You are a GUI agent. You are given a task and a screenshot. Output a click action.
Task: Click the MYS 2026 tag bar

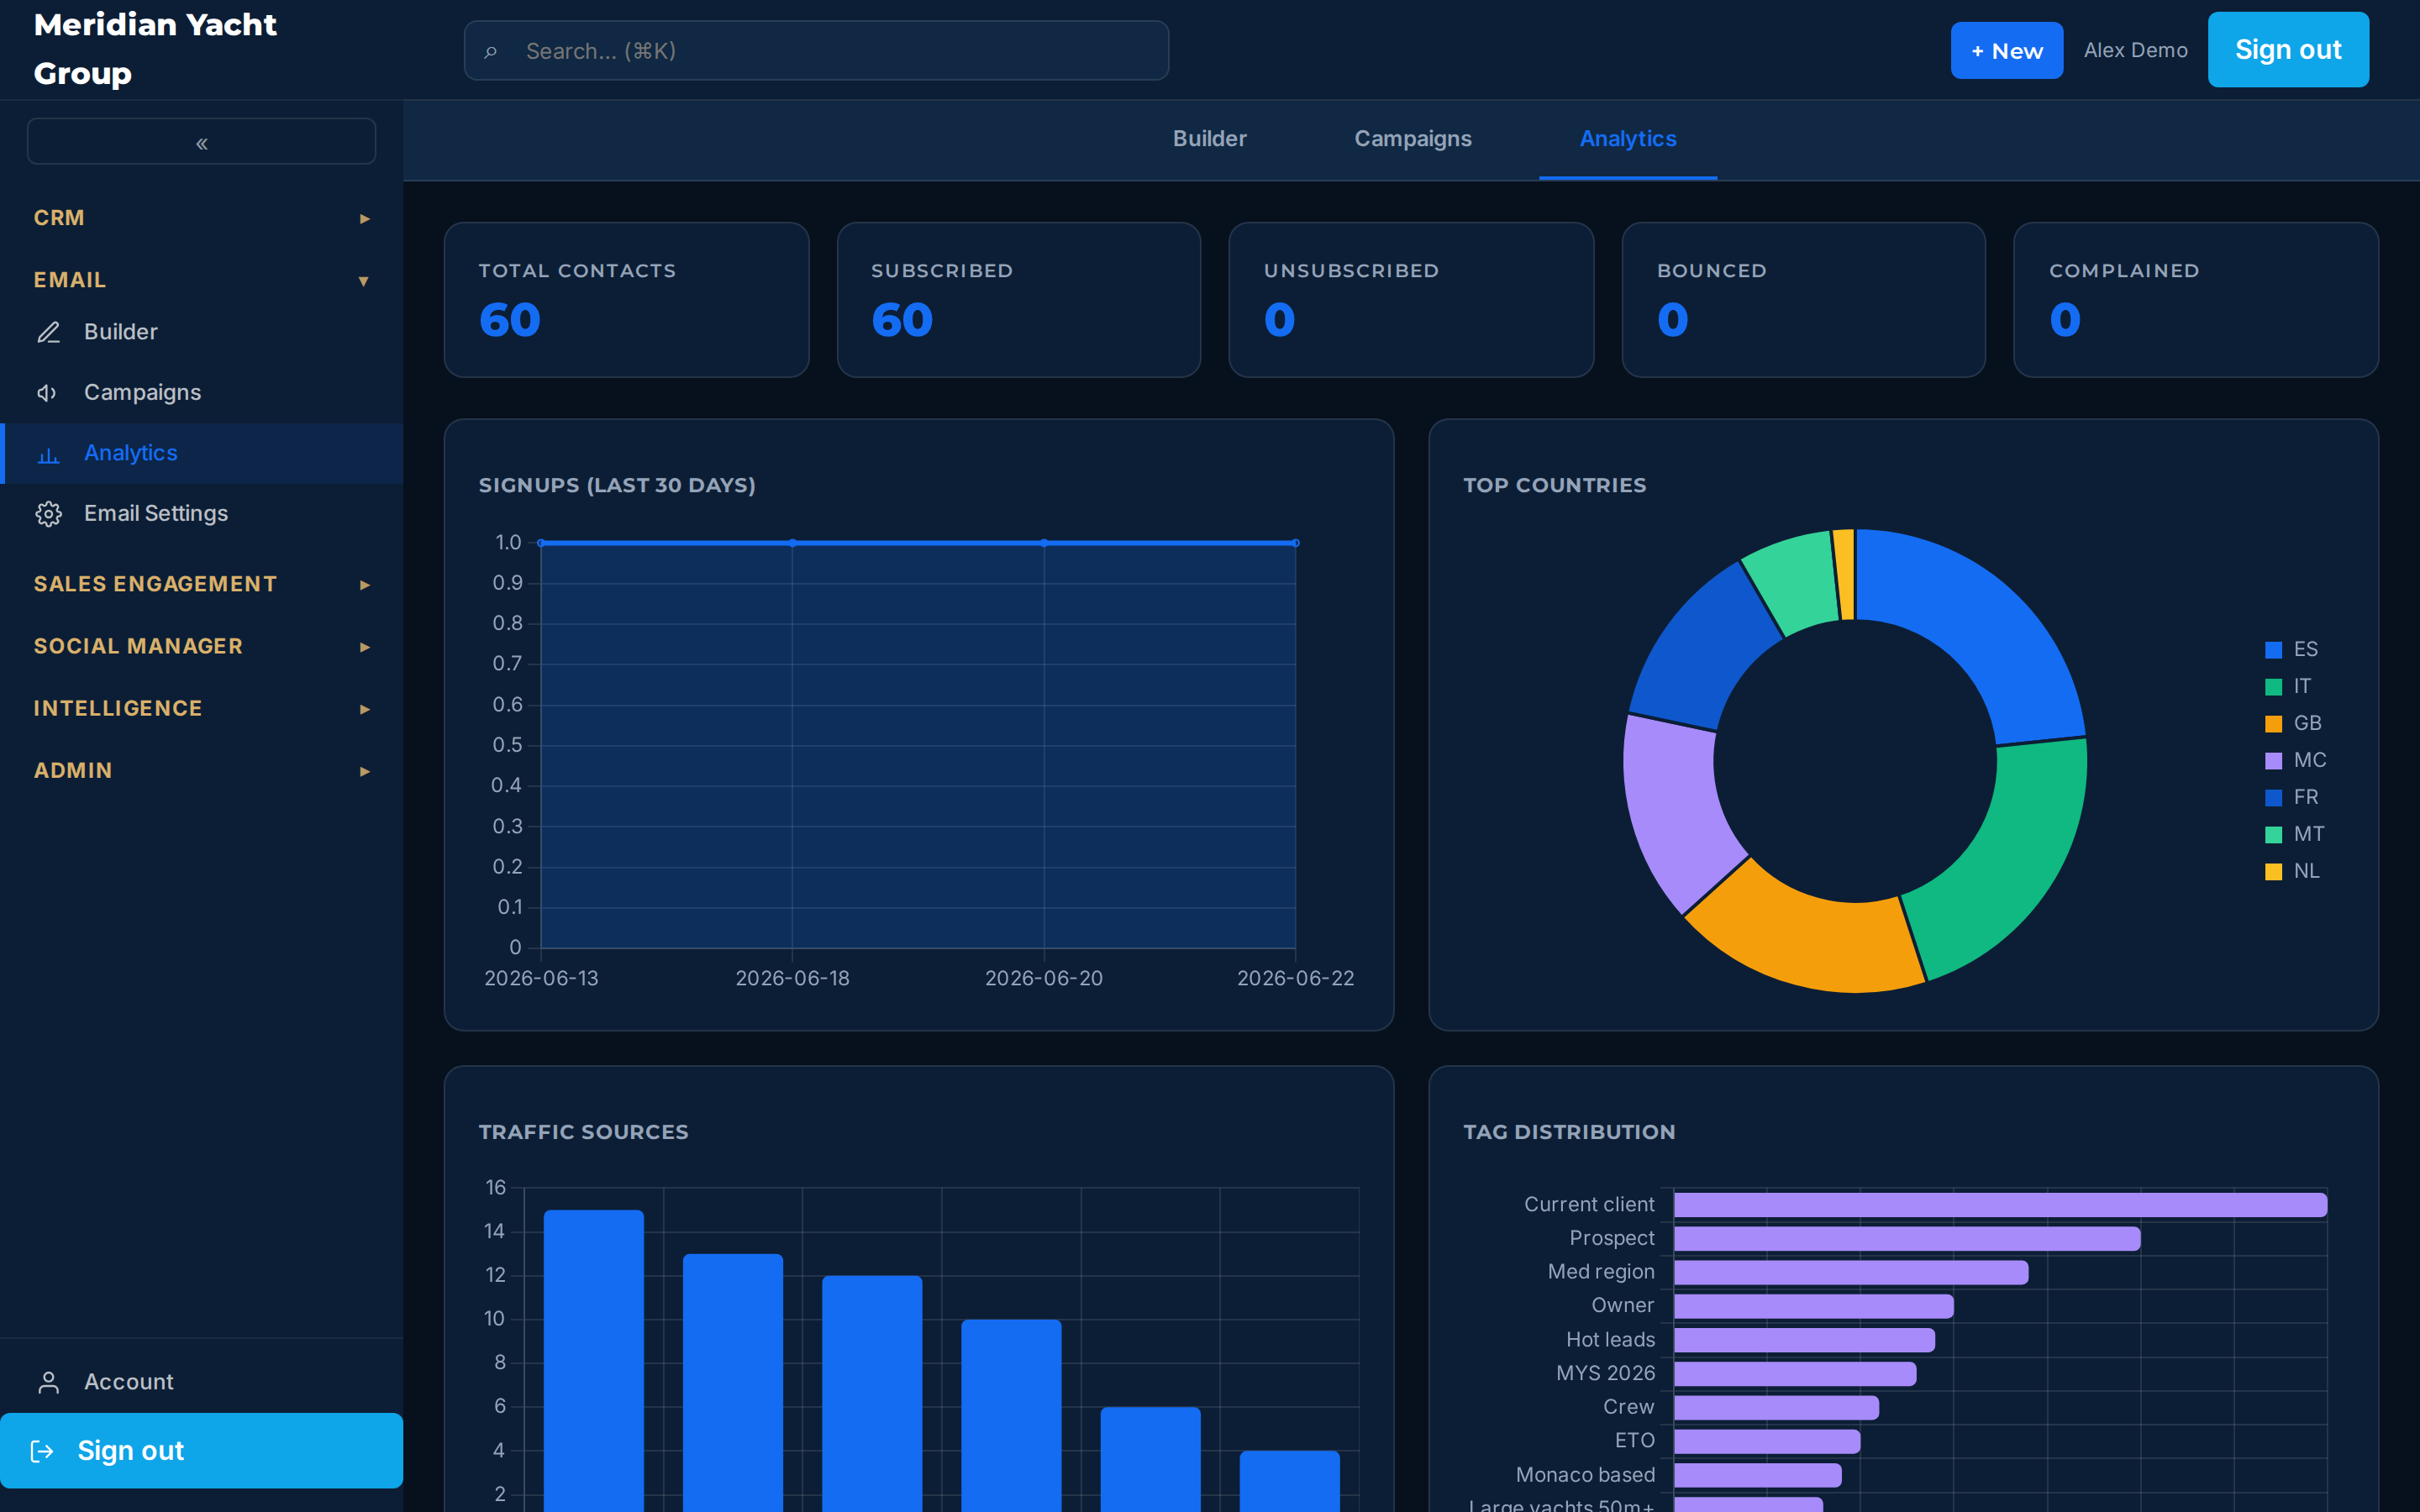(x=1795, y=1374)
